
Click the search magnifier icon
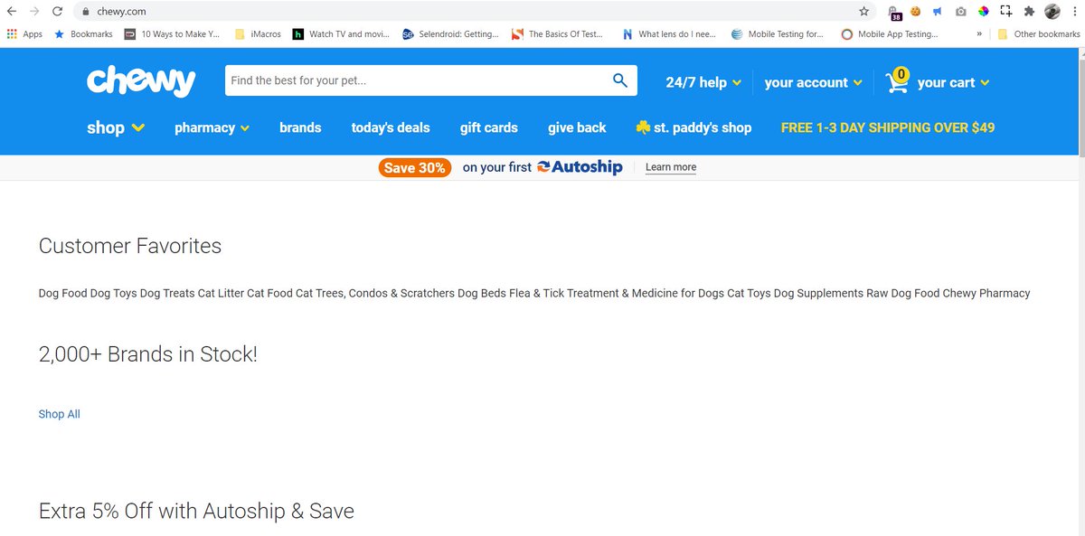620,80
